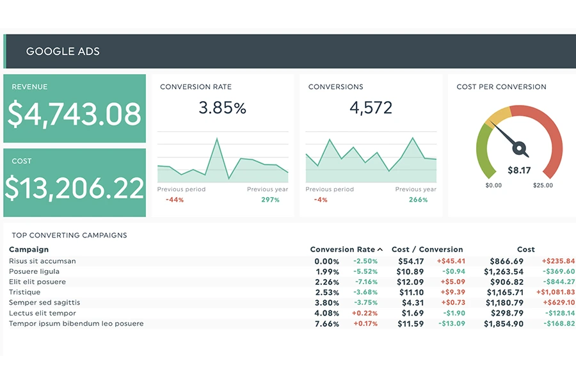Click the sort arrow beside Conversion Rate

coord(380,250)
